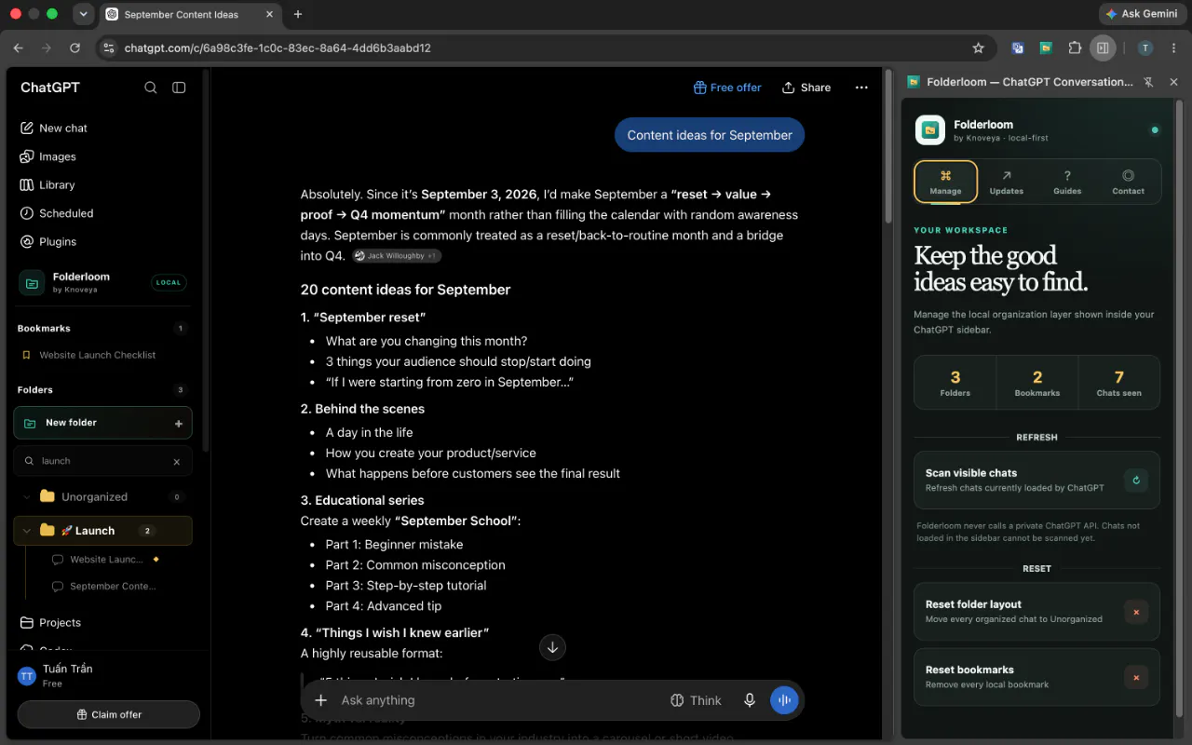Viewport: 1192px width, 745px height.
Task: Jump to bottom with the down-arrow button
Action: tap(552, 647)
